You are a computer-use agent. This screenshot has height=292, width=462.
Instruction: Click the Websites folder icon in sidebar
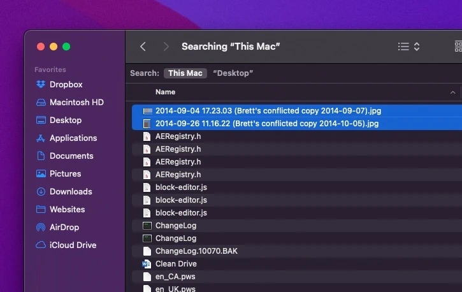coord(41,210)
